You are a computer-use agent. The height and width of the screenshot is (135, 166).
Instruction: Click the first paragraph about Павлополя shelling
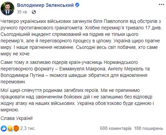coord(81,38)
